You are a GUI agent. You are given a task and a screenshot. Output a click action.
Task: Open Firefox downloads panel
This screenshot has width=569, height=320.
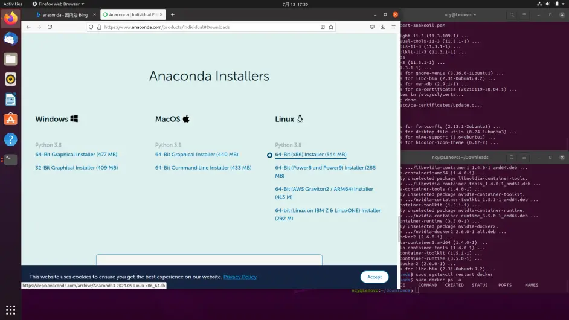(382, 27)
